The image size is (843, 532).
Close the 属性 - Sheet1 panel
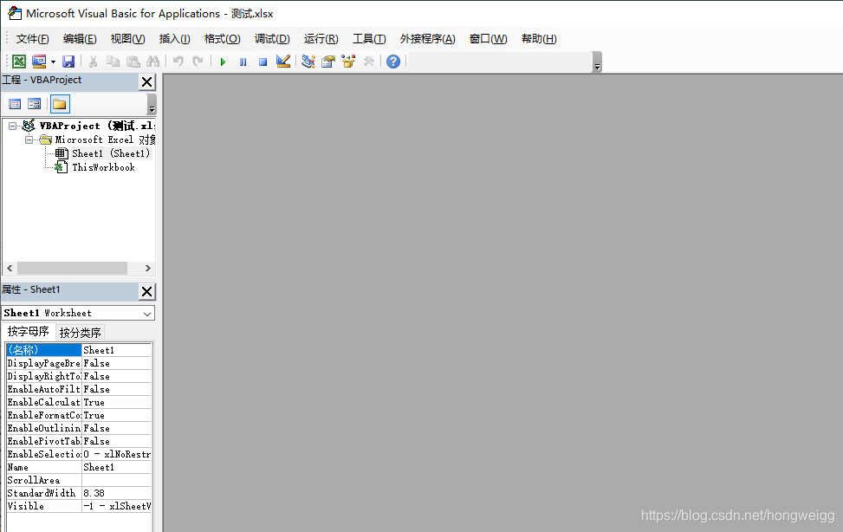pyautogui.click(x=146, y=291)
